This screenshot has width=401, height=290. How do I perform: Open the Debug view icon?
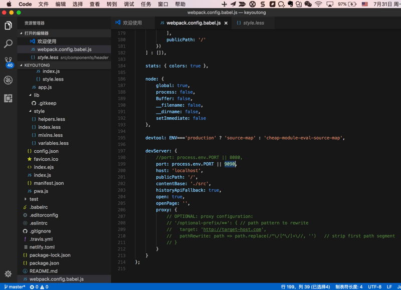click(x=8, y=80)
